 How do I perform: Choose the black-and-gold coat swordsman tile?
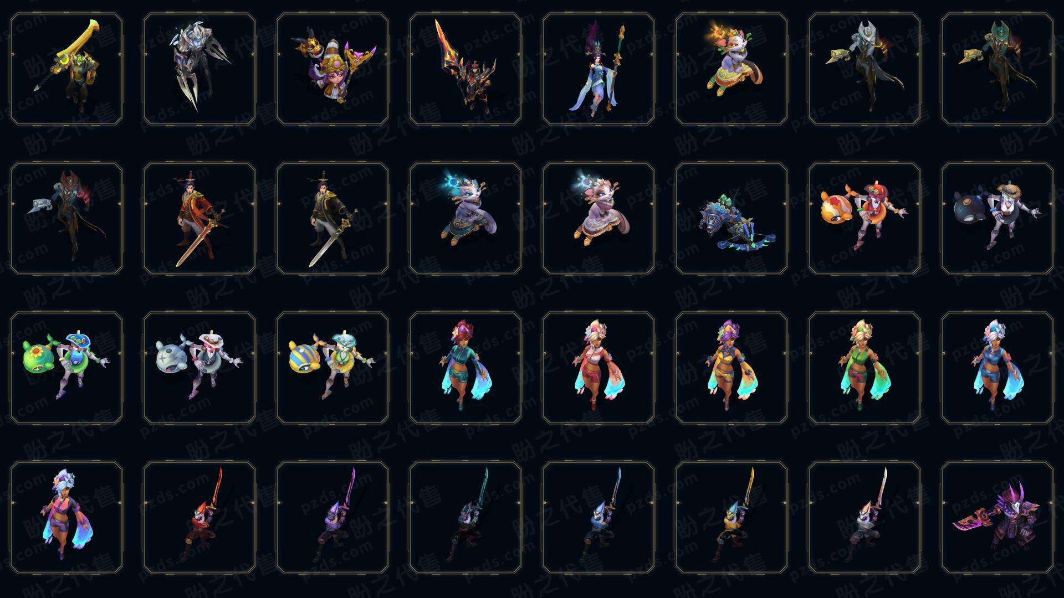point(332,218)
